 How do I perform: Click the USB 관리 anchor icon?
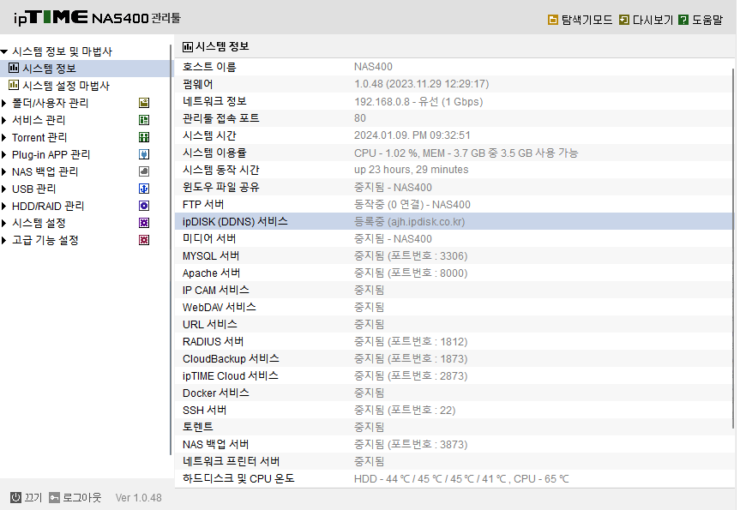144,189
